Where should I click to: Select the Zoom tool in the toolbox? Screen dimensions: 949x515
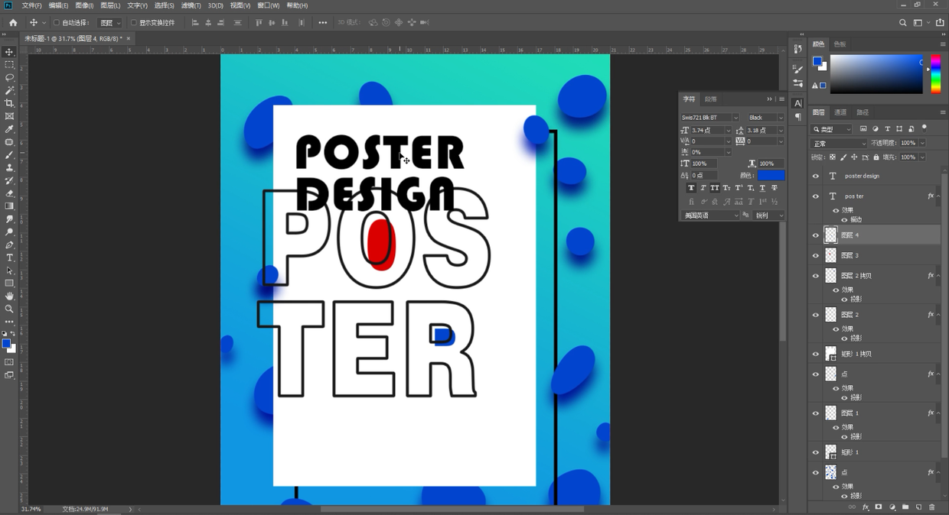(9, 309)
